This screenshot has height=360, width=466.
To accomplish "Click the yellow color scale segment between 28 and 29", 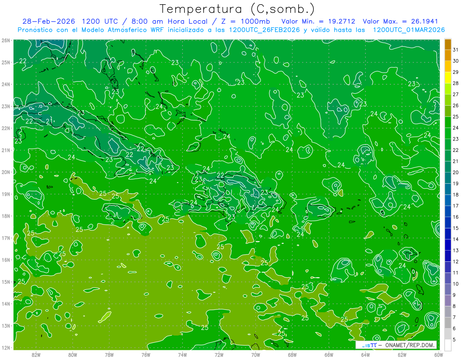I will click(448, 78).
